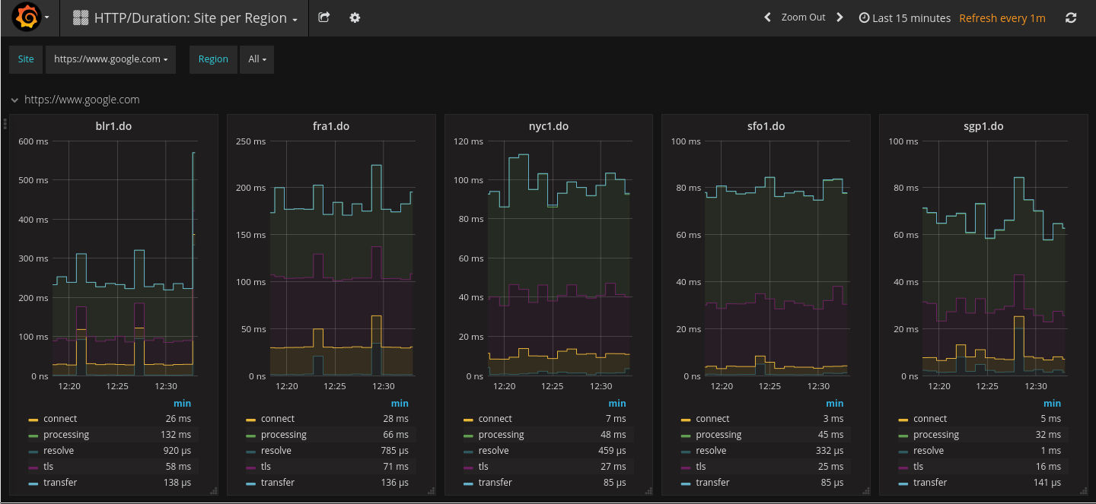Open dashboard settings gear icon

coord(355,17)
